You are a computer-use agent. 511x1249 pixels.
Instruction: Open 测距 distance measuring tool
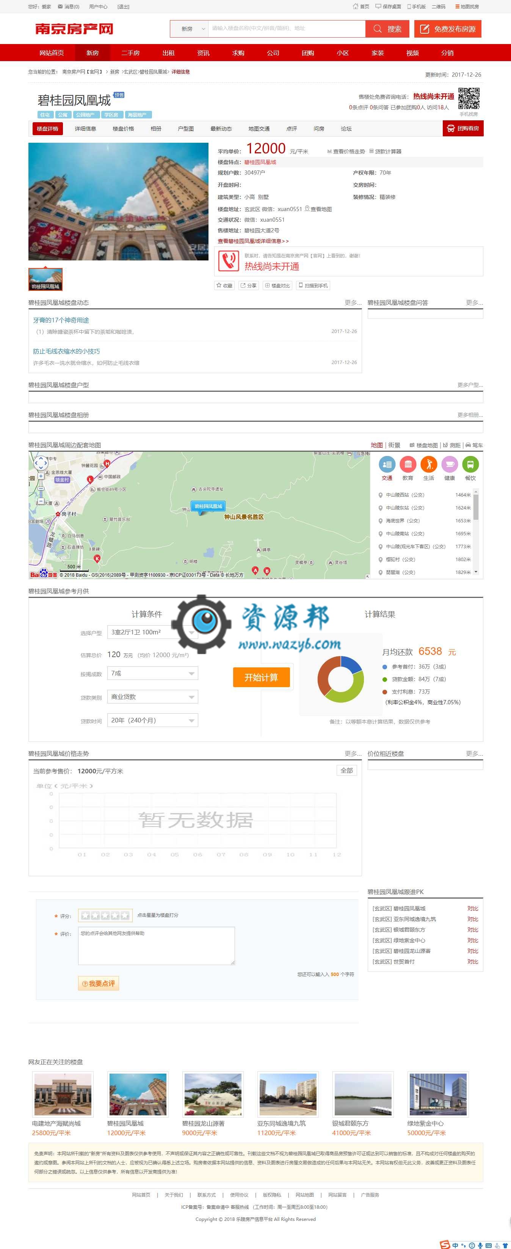pyautogui.click(x=451, y=445)
